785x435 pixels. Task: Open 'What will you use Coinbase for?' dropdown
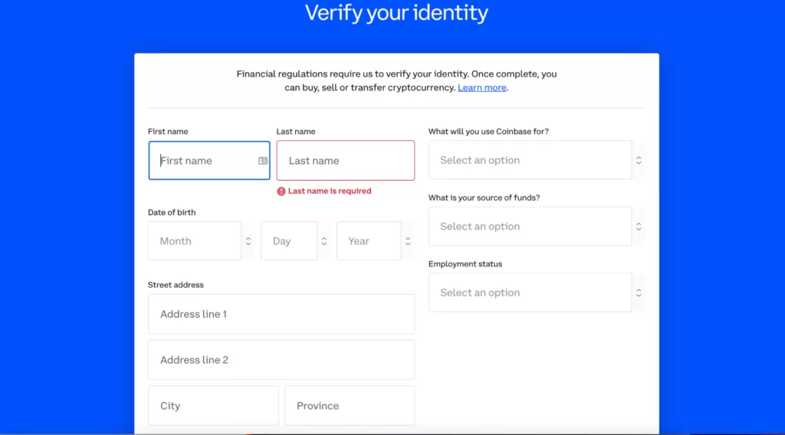[530, 160]
